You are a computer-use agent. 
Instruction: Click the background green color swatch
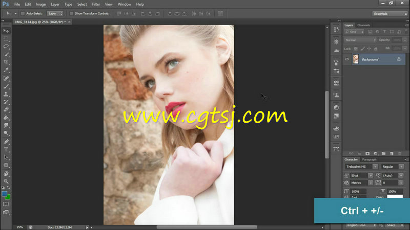pyautogui.click(x=8, y=197)
